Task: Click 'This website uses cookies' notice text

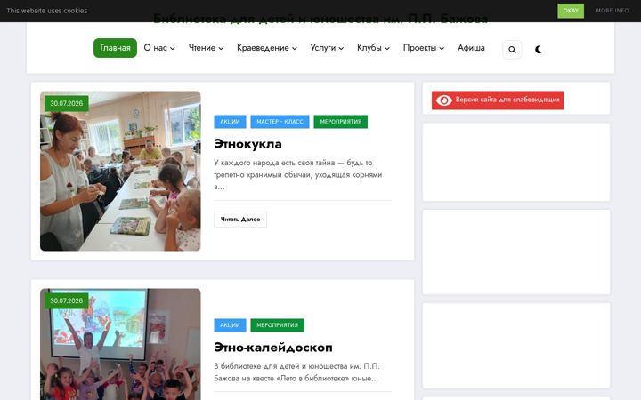Action: [x=47, y=11]
